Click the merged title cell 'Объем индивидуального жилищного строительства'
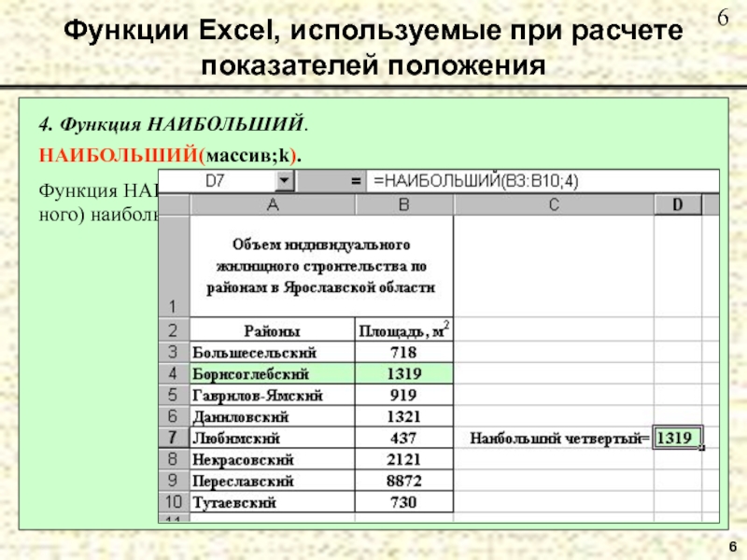Screen dimensions: 747x560 pyautogui.click(x=321, y=266)
